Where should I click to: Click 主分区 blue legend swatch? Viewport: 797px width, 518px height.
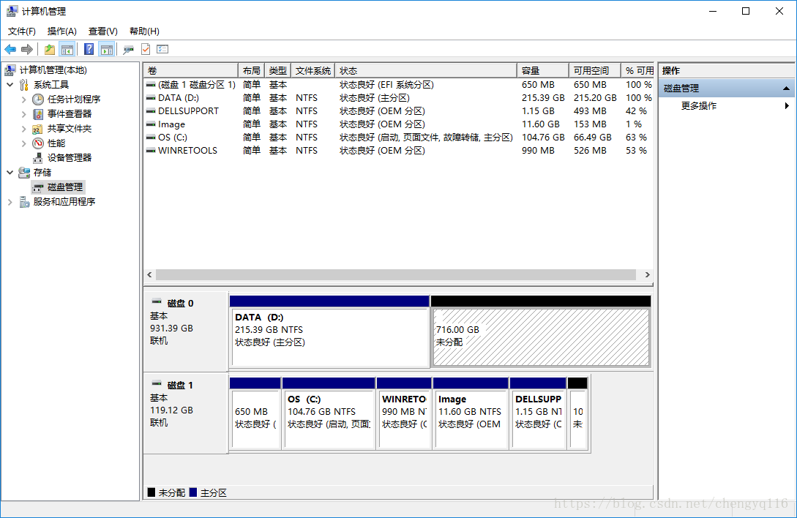193,492
